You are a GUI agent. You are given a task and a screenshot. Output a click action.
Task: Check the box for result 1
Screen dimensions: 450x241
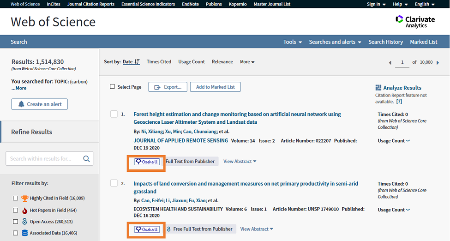(114, 114)
